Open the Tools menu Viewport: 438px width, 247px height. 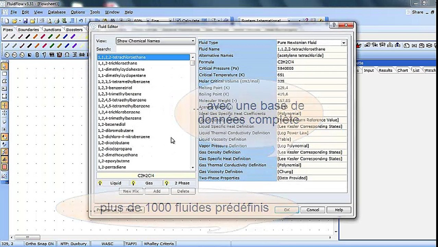(x=95, y=12)
